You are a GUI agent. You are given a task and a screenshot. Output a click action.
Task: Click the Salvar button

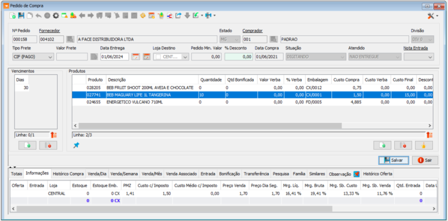(x=394, y=160)
